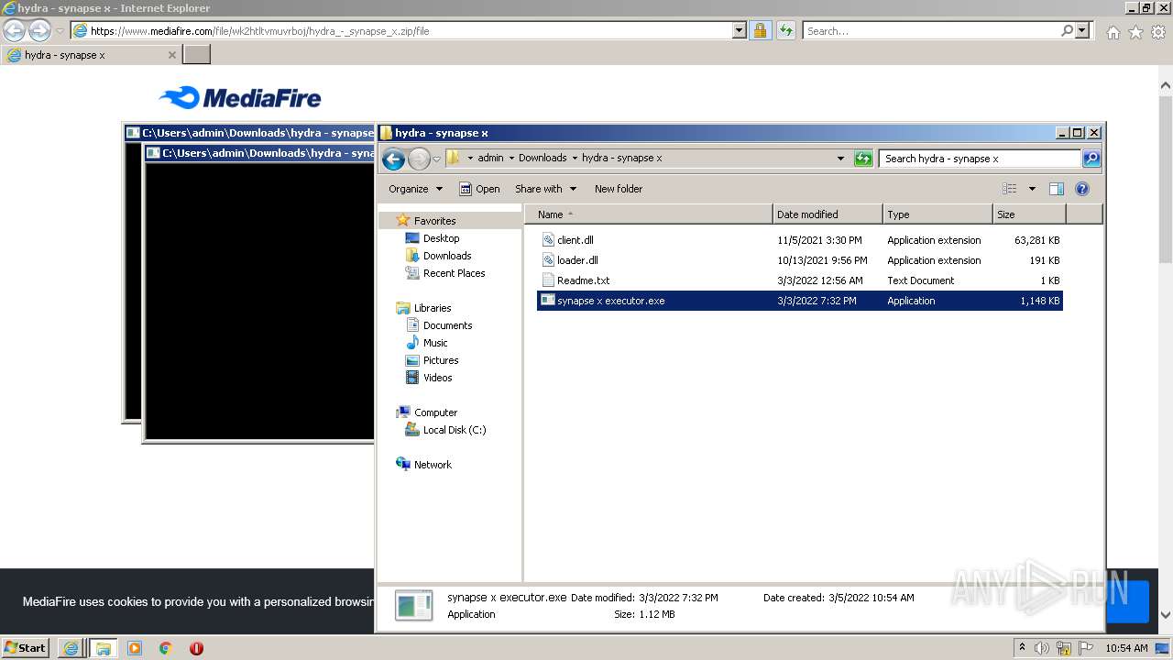
Task: Select client.dll file icon
Action: coord(548,240)
